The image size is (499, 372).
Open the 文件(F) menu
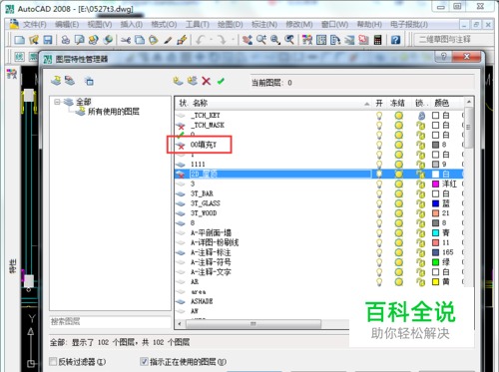click(x=35, y=25)
